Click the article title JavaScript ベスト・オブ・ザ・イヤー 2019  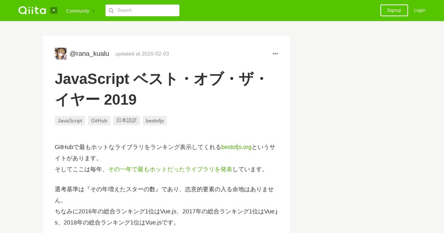click(161, 89)
